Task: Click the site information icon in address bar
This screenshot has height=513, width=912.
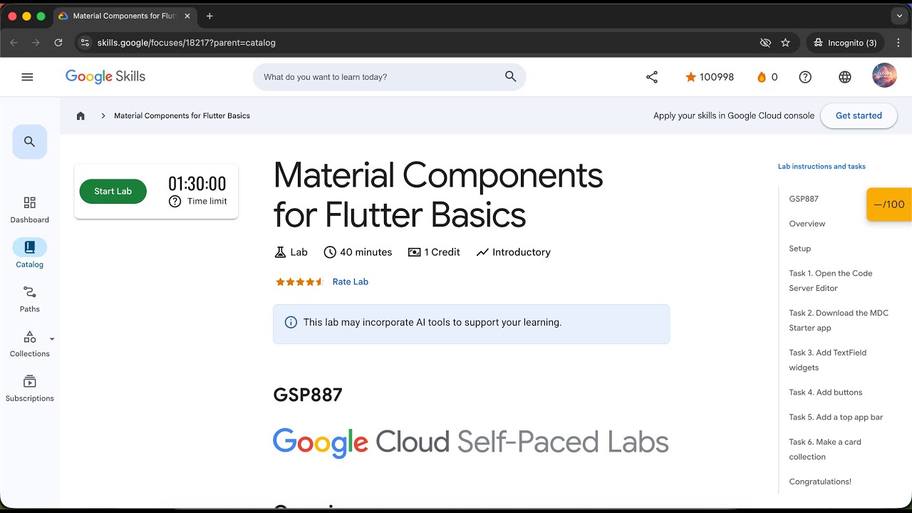Action: tap(85, 43)
